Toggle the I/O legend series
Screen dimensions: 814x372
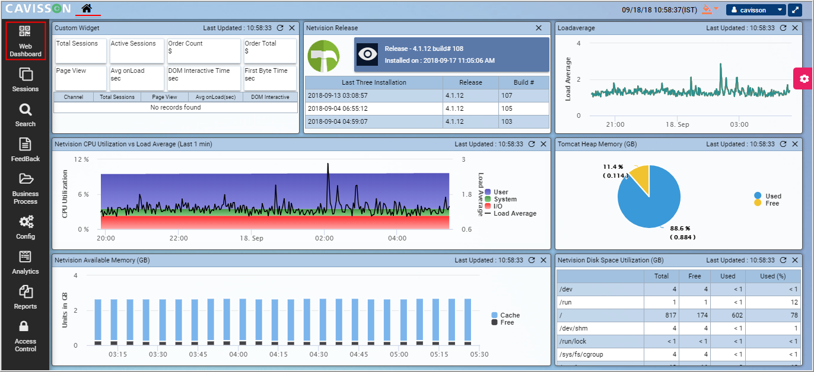494,206
